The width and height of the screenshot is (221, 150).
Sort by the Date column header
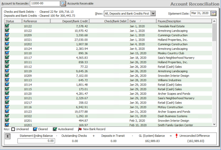point(142,22)
